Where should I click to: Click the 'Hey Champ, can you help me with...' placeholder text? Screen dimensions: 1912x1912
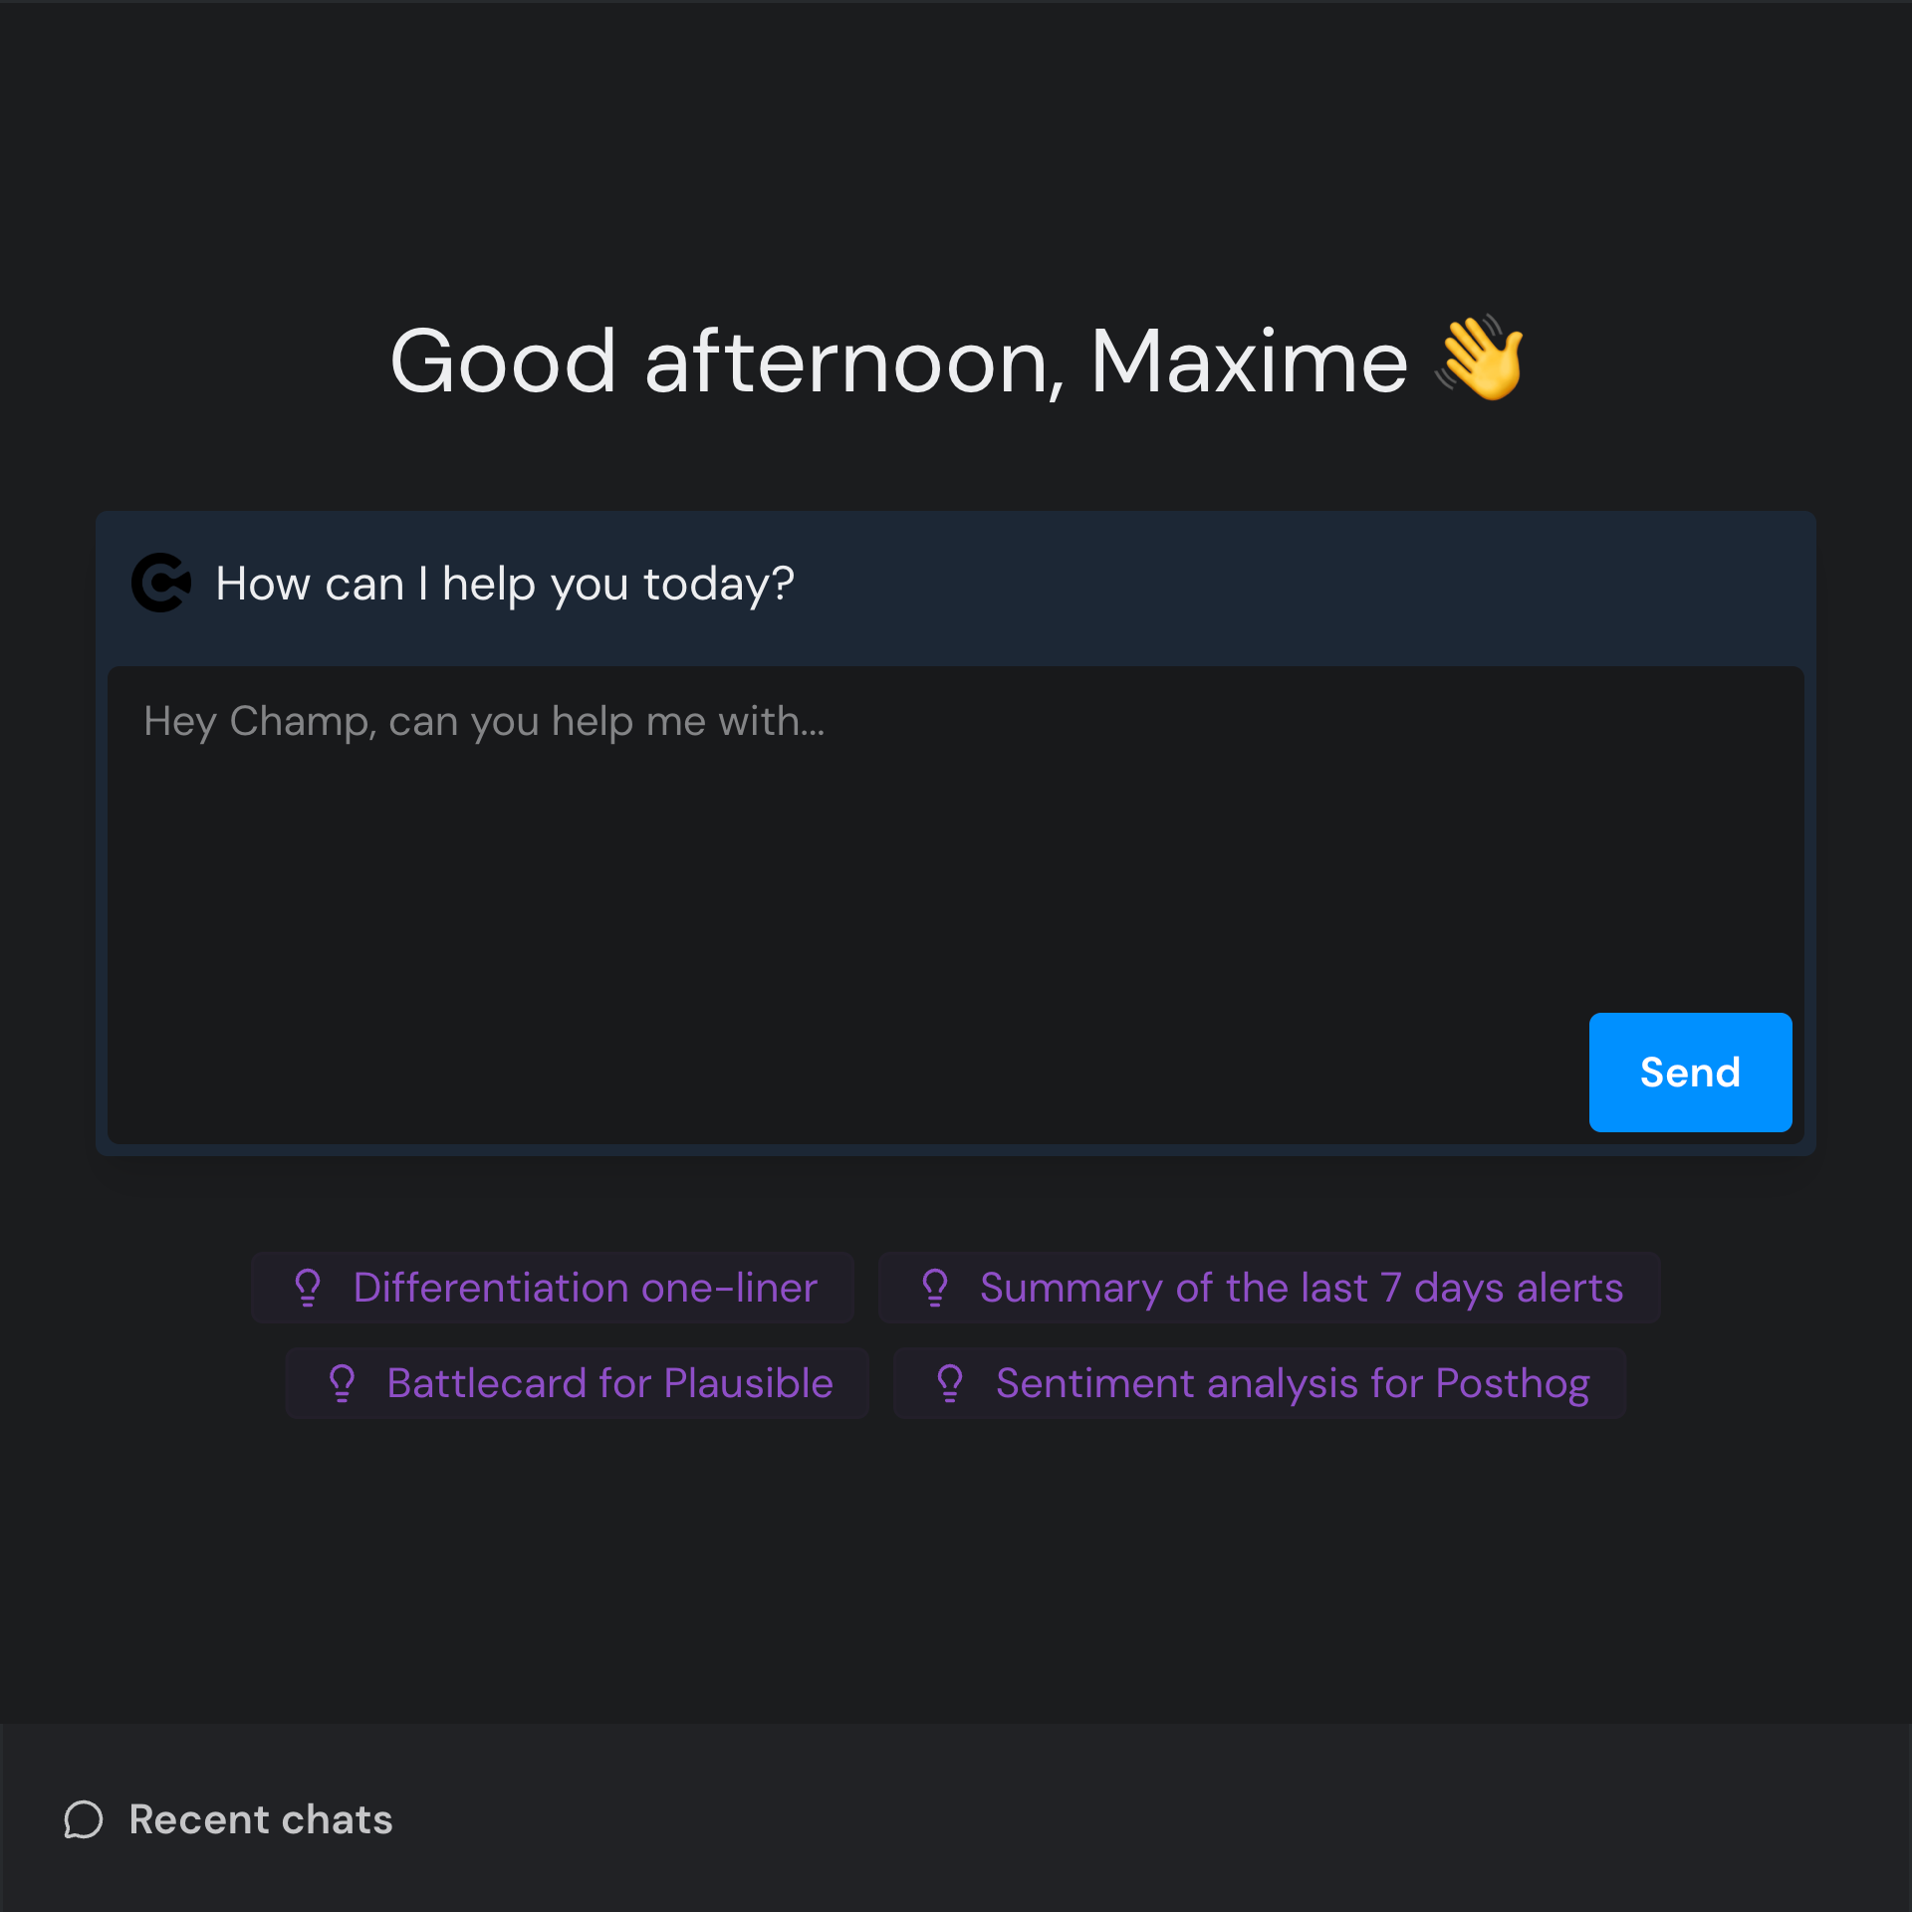coord(484,721)
